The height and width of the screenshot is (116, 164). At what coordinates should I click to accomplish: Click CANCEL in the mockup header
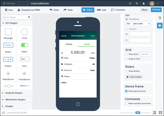point(64,36)
